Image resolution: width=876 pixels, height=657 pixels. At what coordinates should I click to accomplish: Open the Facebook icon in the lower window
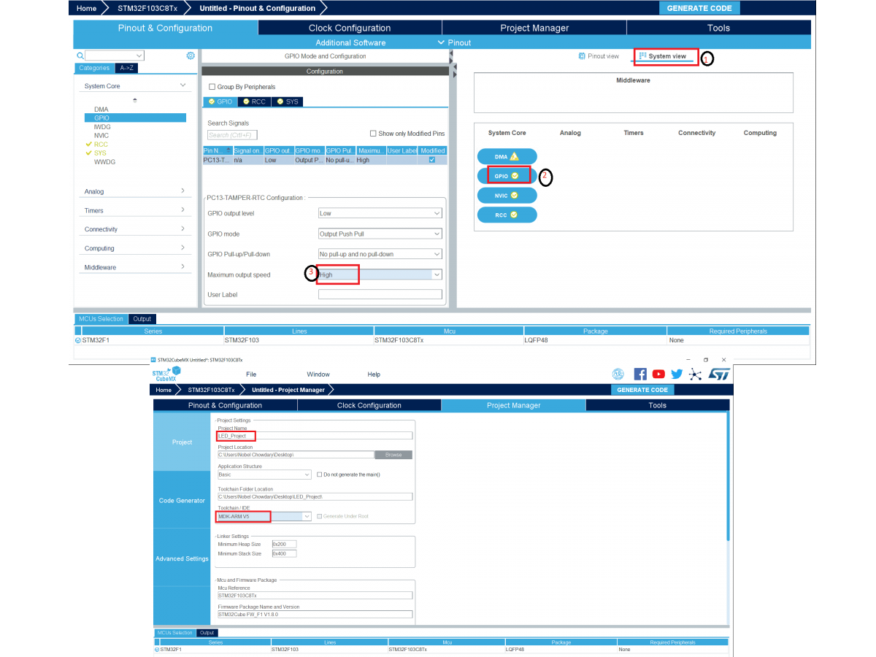coord(640,374)
